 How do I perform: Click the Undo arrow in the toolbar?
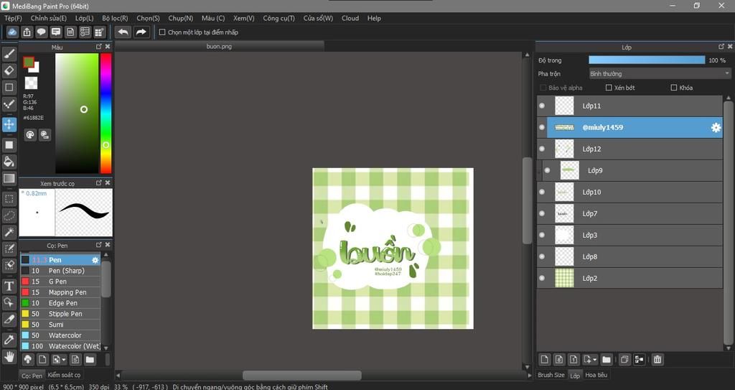point(123,32)
